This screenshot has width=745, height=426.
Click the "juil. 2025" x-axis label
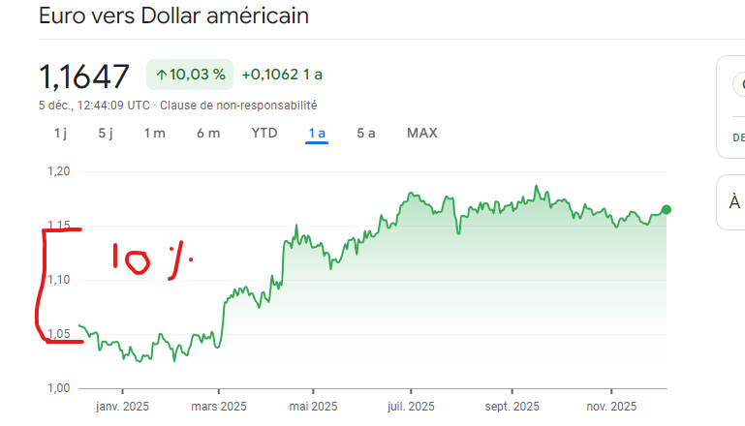[x=411, y=407]
